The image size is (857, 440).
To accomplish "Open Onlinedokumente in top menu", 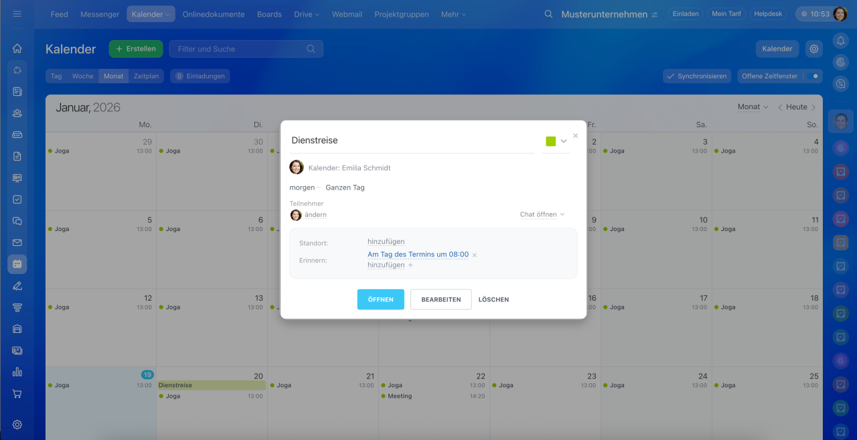I will click(x=214, y=14).
